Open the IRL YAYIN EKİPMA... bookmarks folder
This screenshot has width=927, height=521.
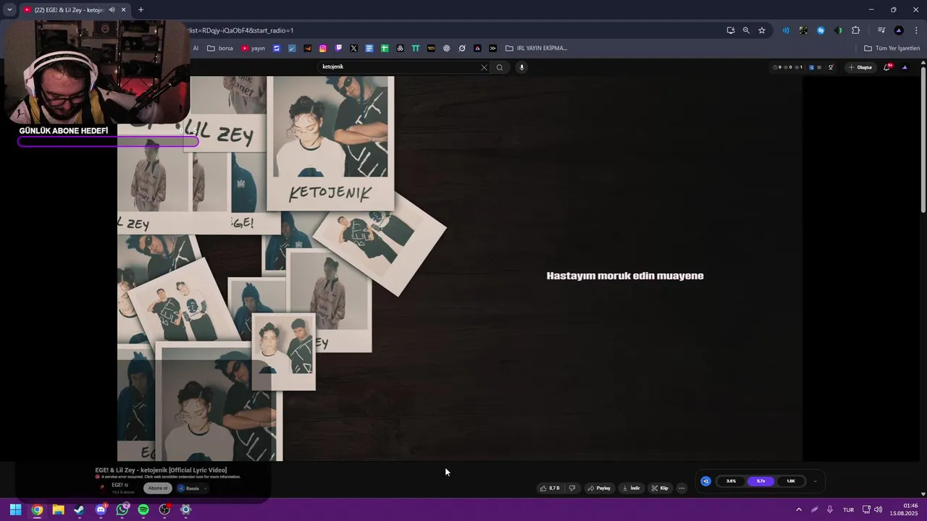coord(537,48)
